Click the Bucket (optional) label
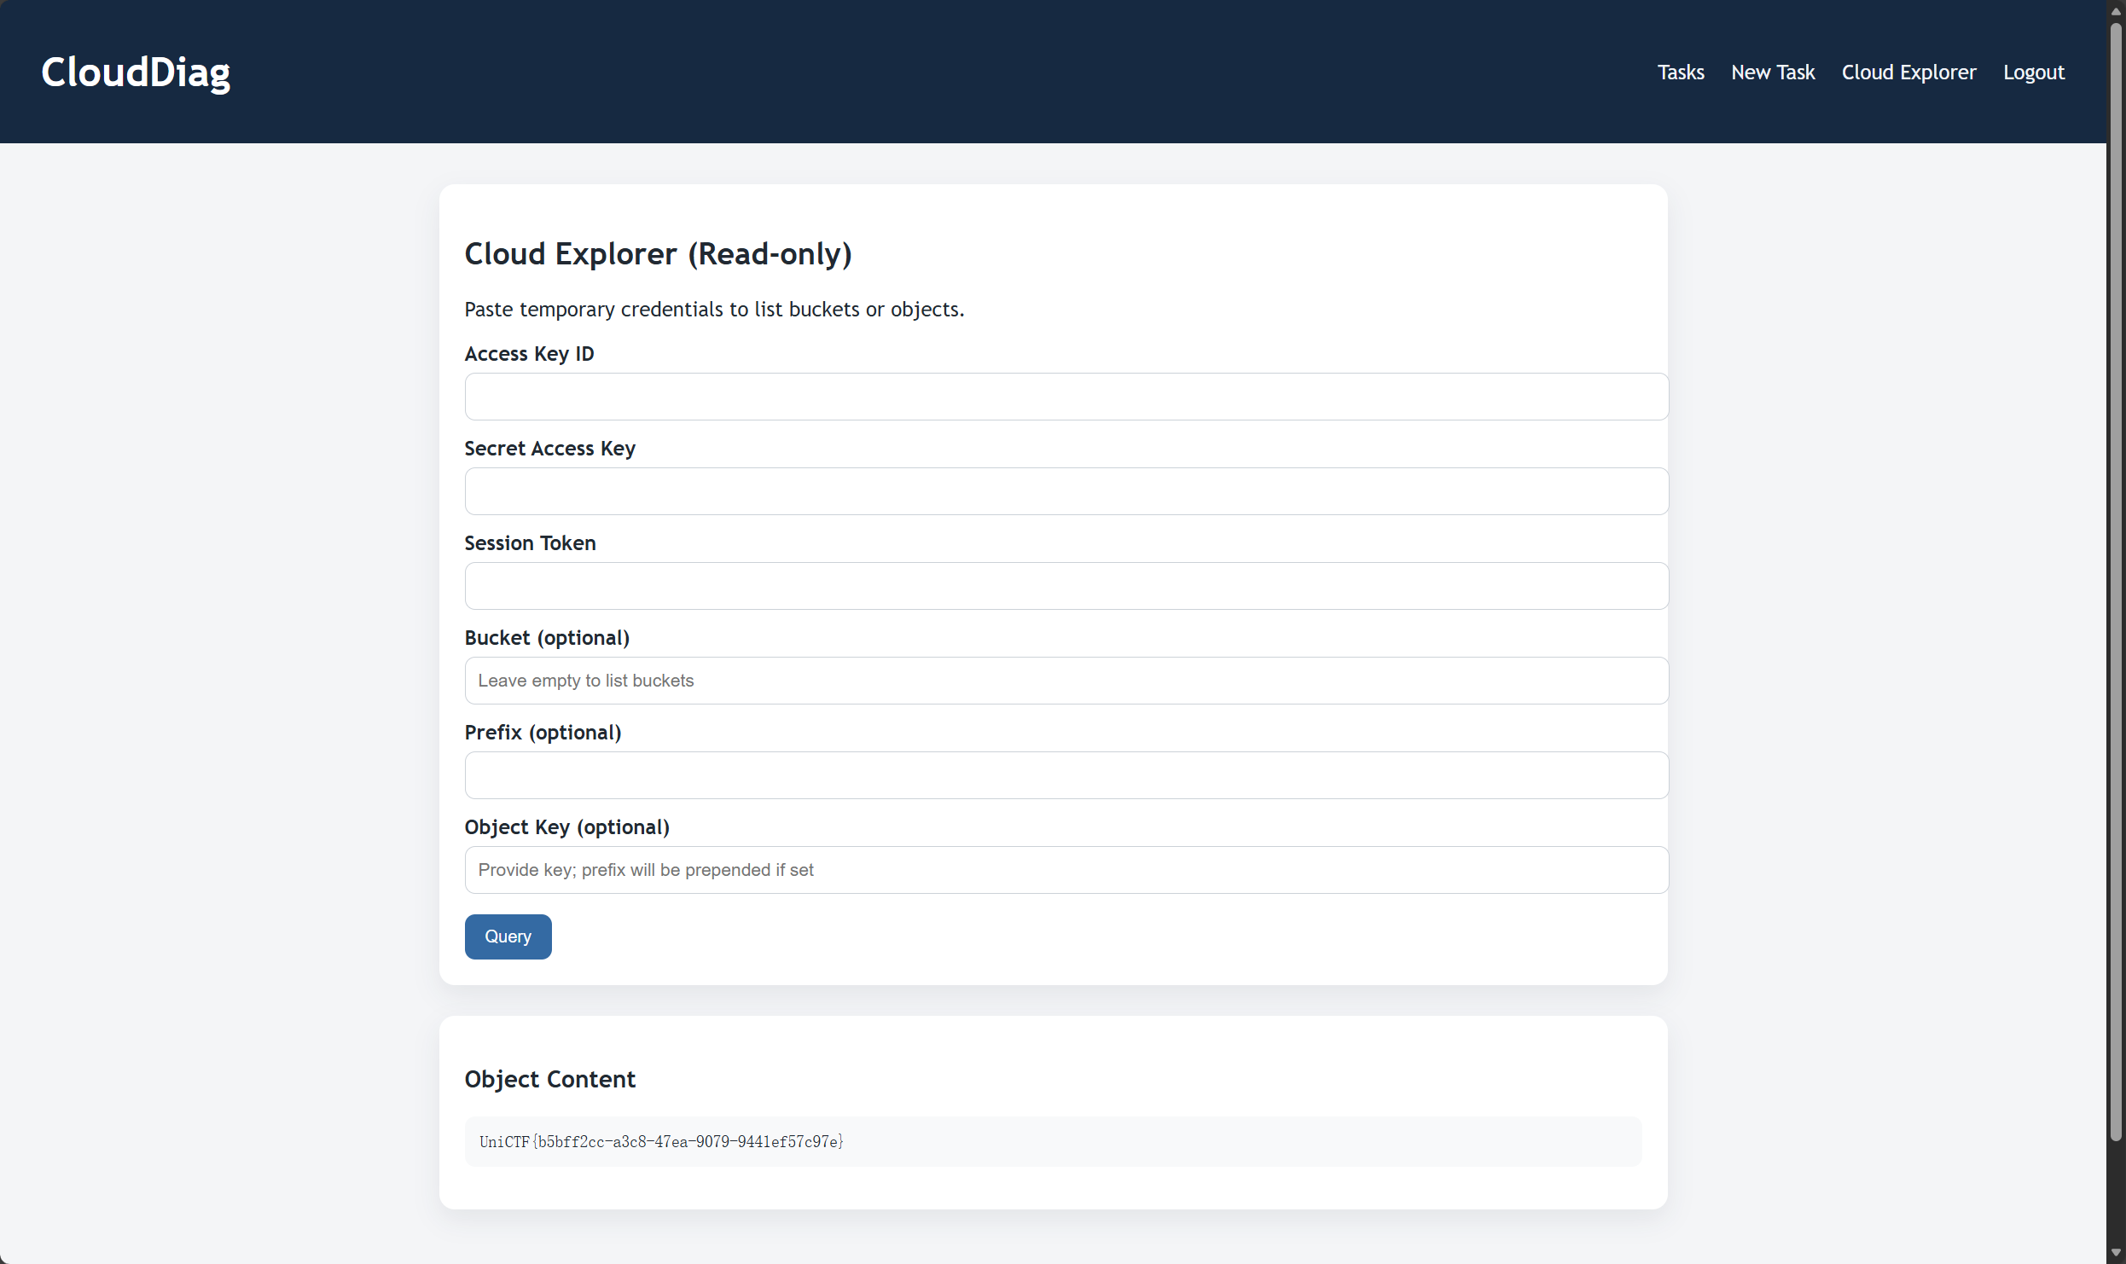Viewport: 2126px width, 1264px height. [x=547, y=637]
